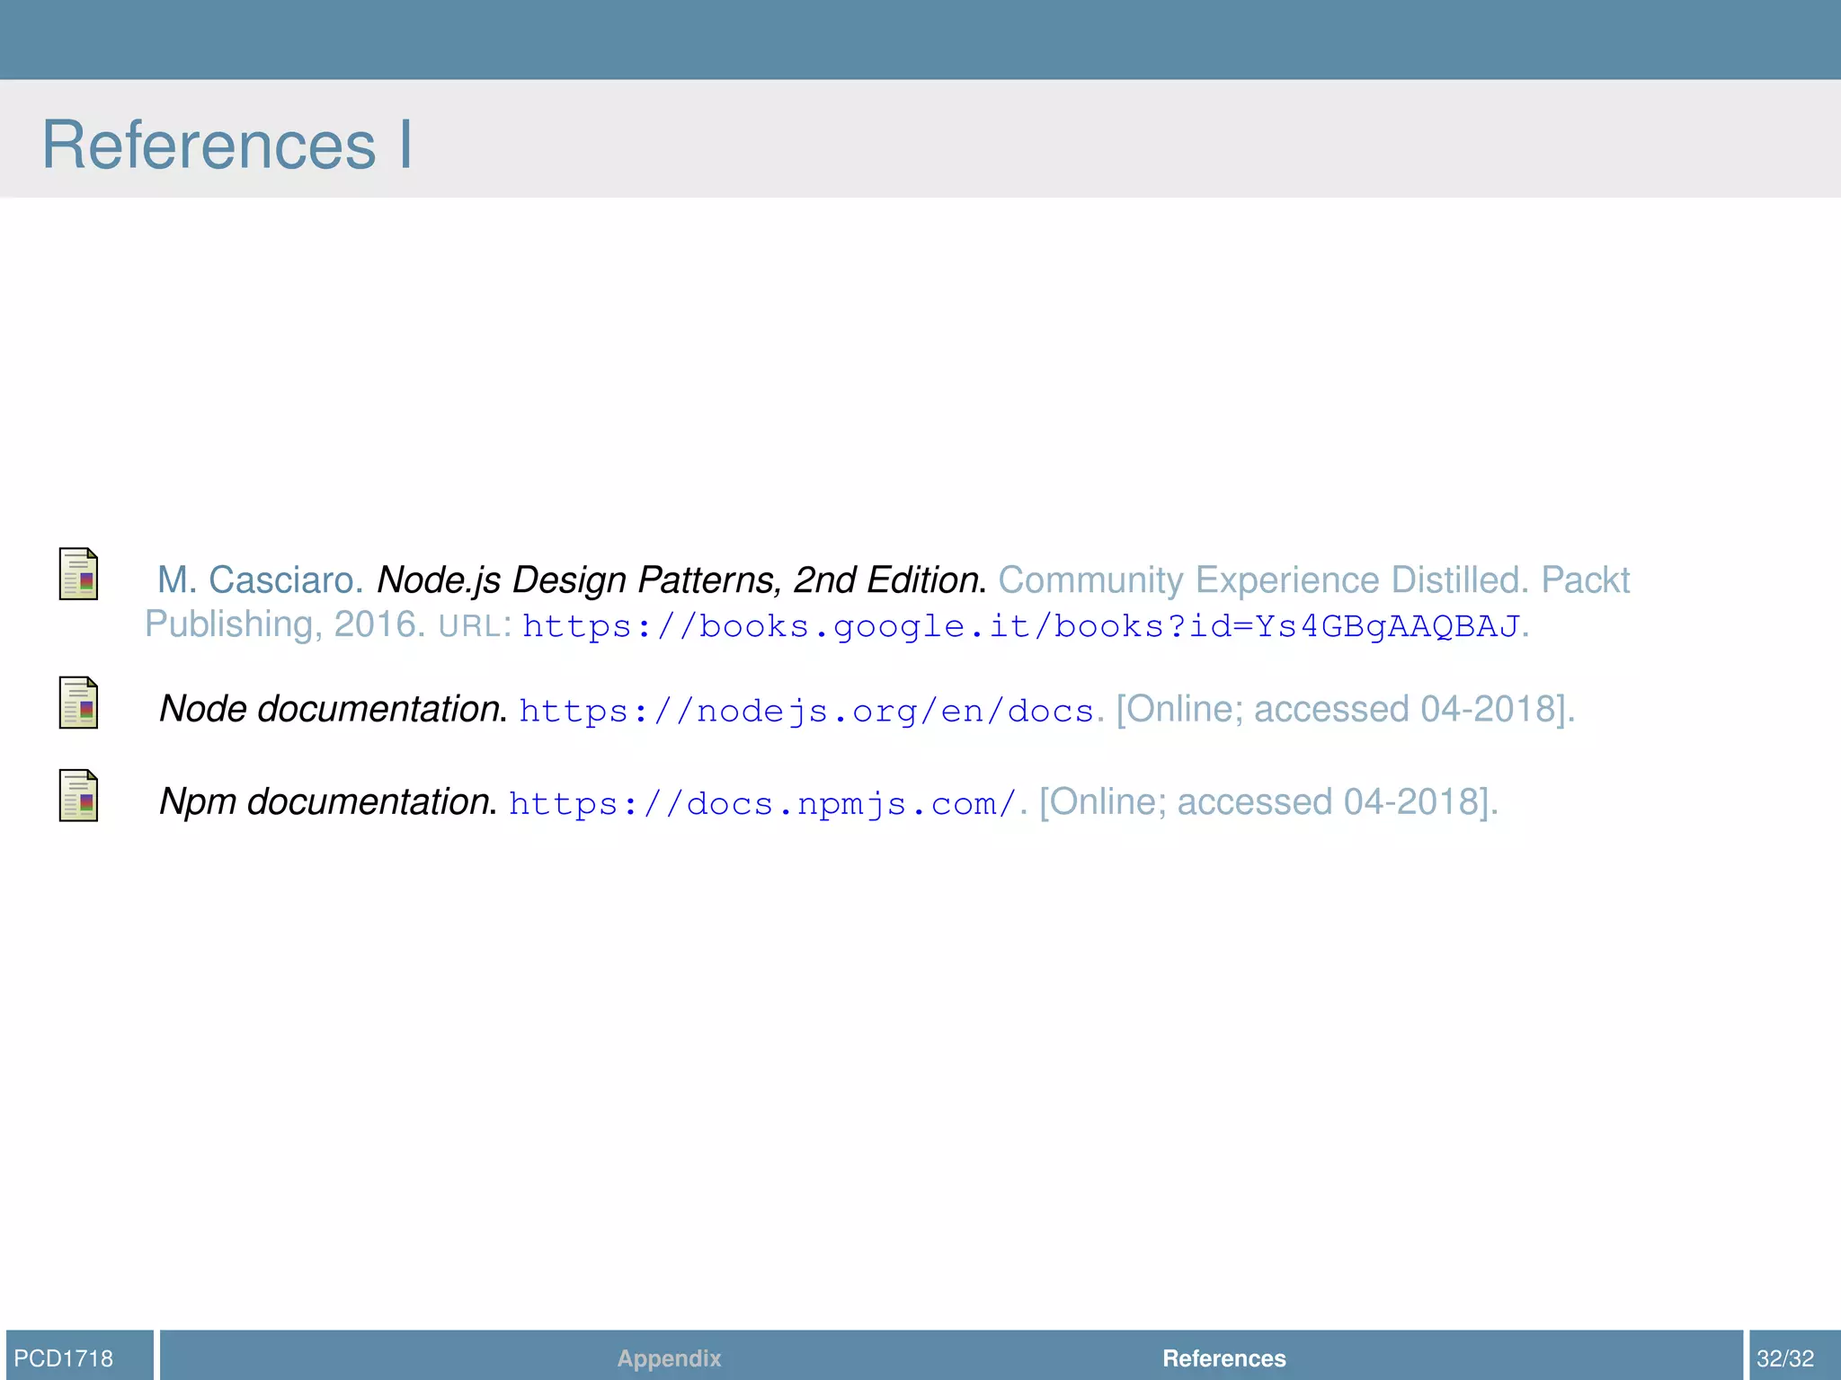Open the docs.npmjs.com link
This screenshot has width=1841, height=1380.
[x=762, y=803]
